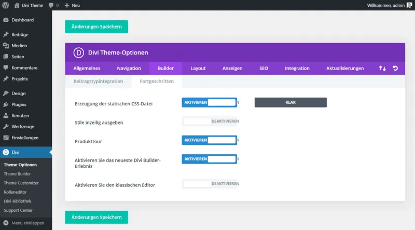Click the WordPress logo icon
Viewport: 415px width, 230px height.
click(x=6, y=5)
